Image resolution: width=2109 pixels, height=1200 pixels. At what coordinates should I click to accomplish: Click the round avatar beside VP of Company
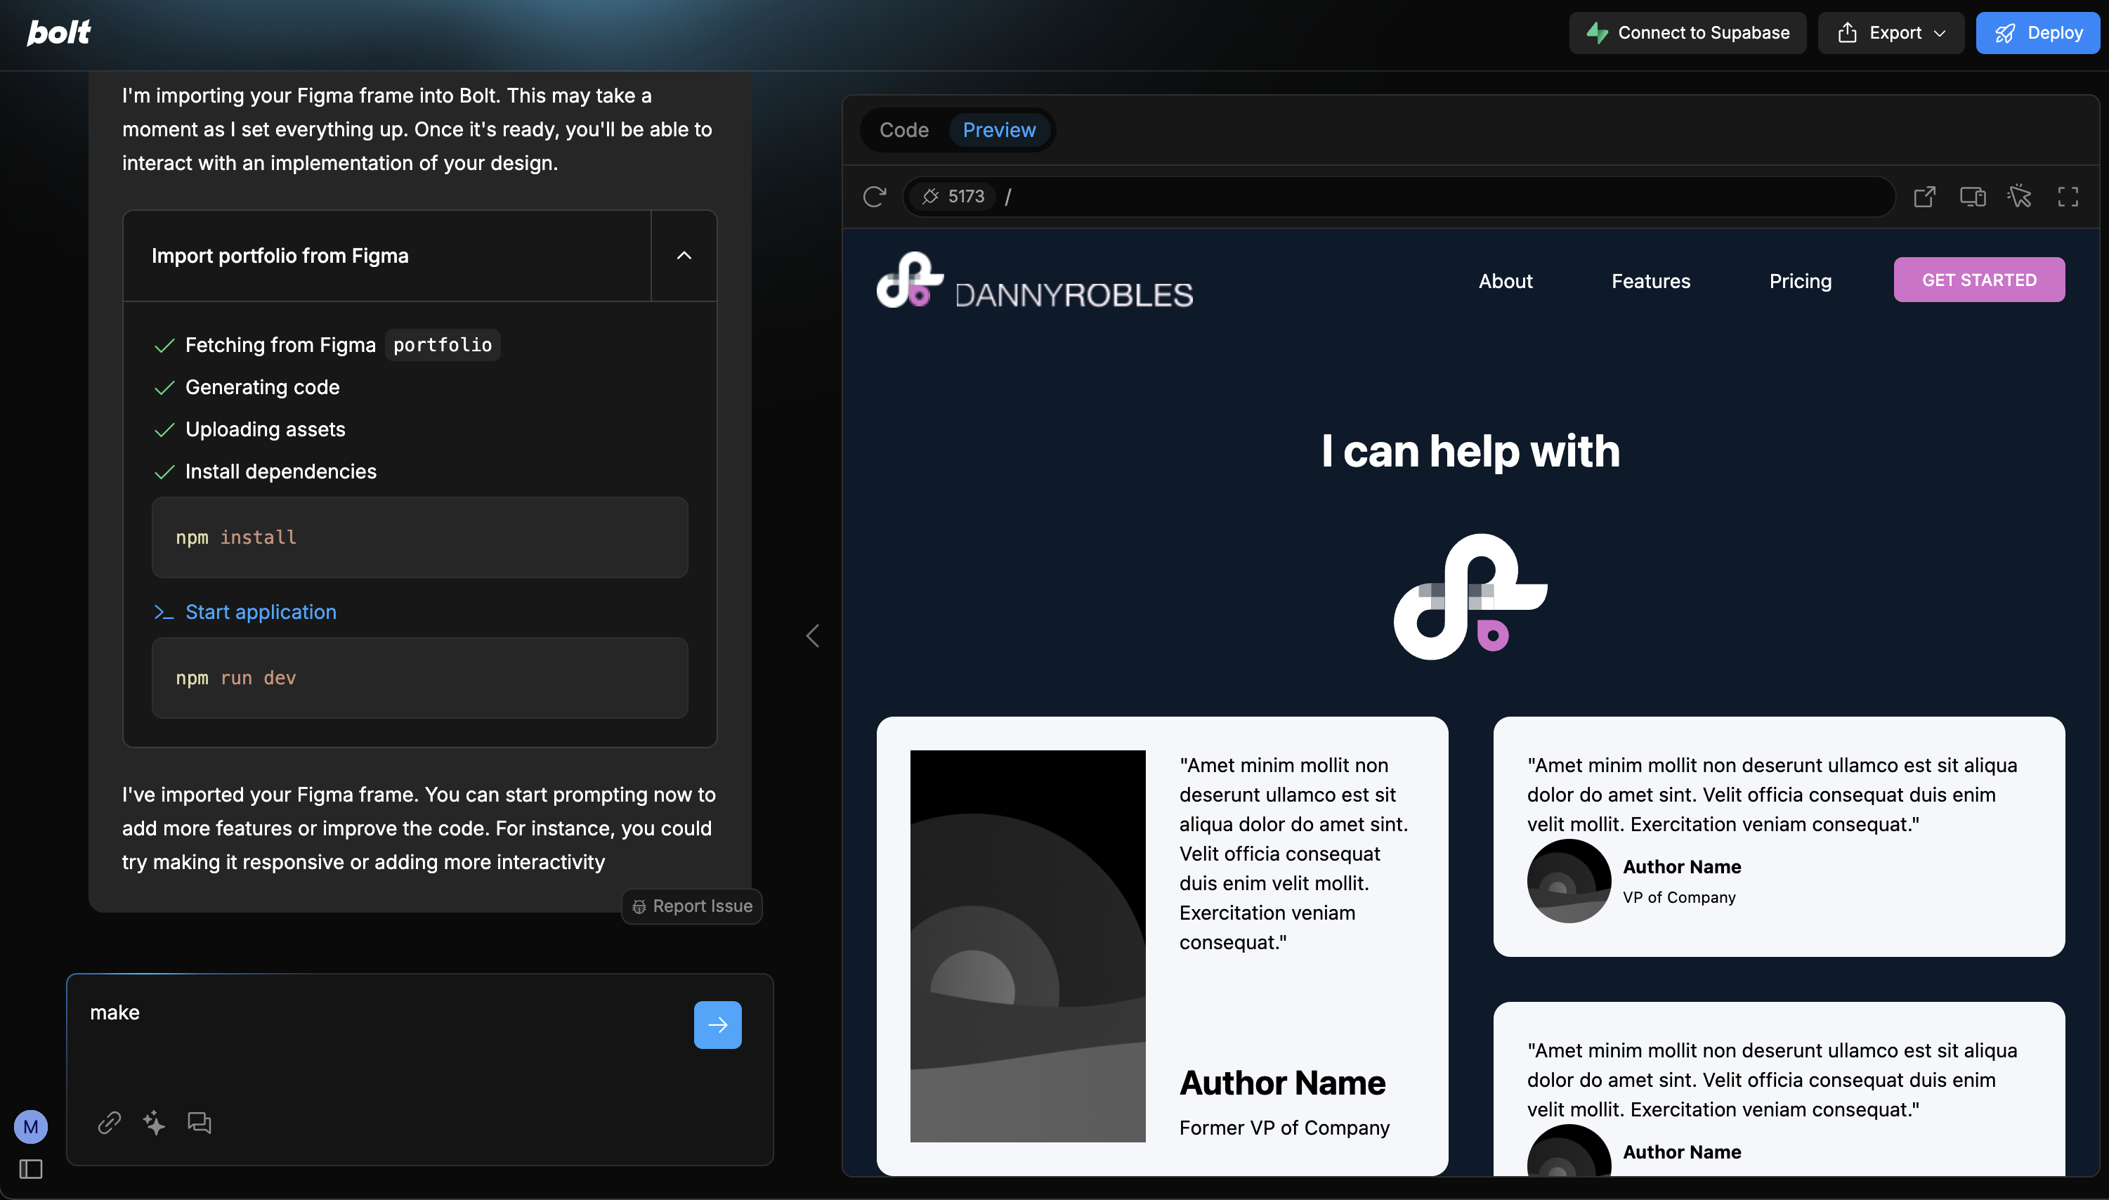[1568, 880]
